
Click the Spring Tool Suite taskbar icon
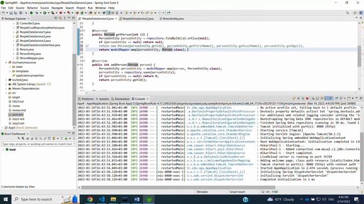point(148,199)
